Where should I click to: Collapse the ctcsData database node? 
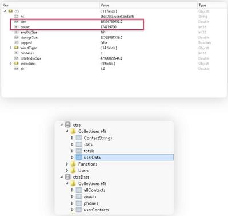pos(62,177)
